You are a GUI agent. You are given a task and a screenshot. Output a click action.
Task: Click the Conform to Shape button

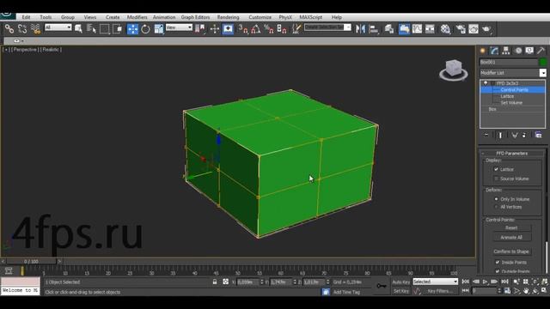(512, 251)
